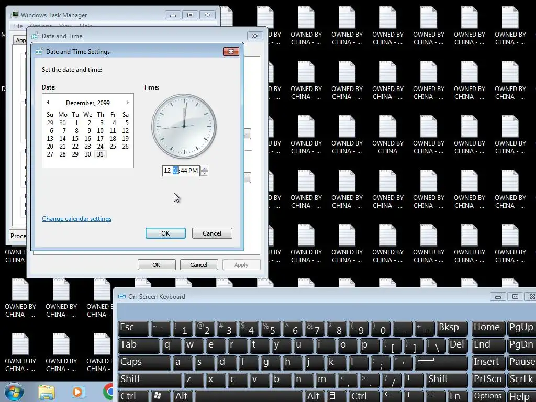Click the Windows logo key on the keyboard
Image resolution: width=536 pixels, height=402 pixels.
tap(161, 396)
